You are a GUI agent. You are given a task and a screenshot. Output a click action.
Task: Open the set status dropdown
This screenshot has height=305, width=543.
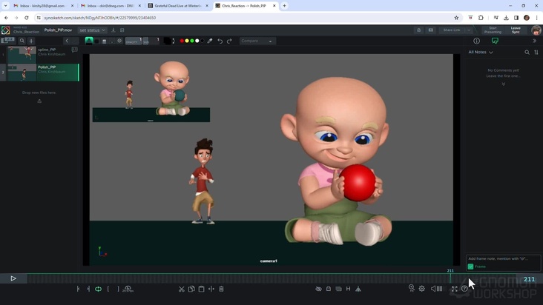[x=92, y=30]
